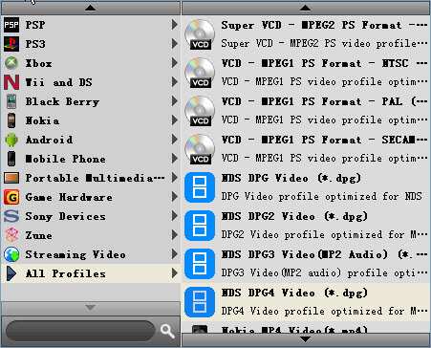The image size is (431, 348).
Task: Select the All Profiles category
Action: pos(91,273)
